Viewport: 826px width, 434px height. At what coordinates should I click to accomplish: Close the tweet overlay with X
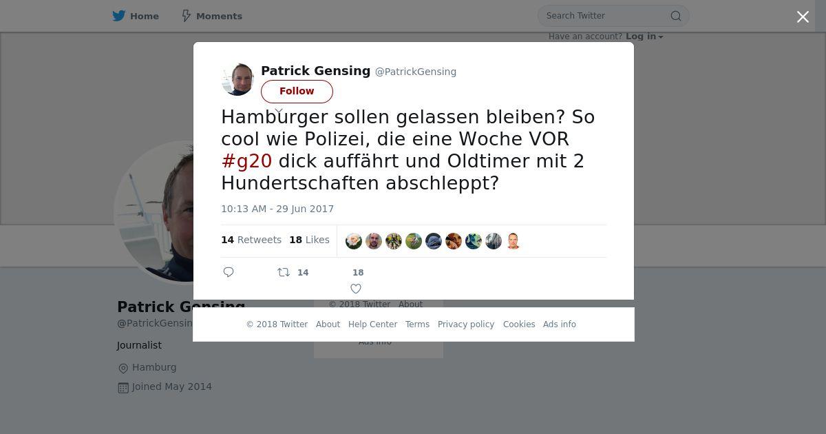pos(803,17)
